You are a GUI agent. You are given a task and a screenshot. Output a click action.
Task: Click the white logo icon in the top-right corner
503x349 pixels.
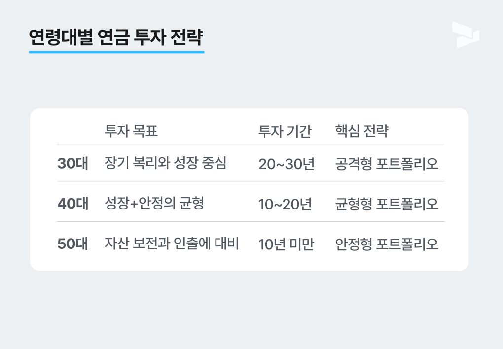coord(465,35)
